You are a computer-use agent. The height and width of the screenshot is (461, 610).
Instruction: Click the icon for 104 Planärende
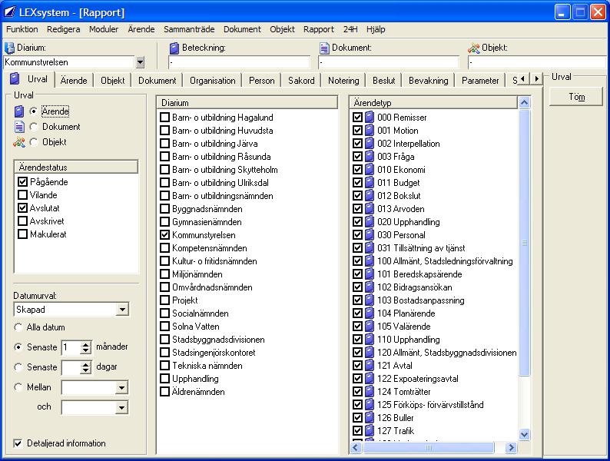tap(370, 313)
